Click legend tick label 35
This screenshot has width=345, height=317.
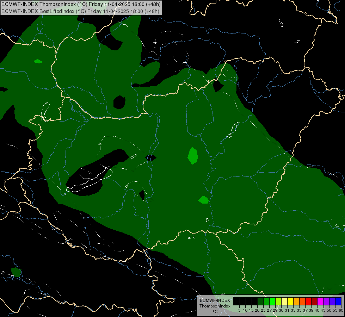click(x=299, y=310)
